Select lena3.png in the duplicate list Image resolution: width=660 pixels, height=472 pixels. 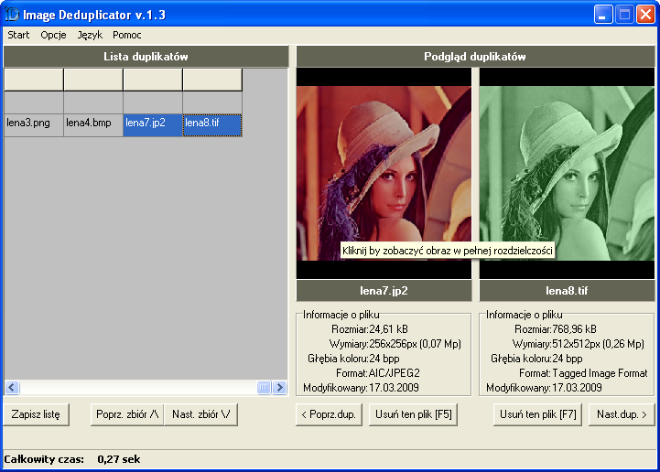coord(34,125)
